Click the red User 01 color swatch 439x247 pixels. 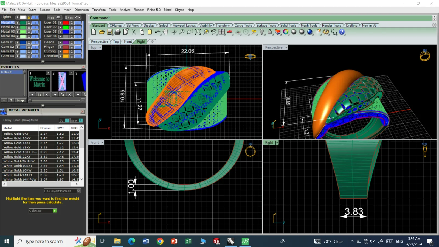[66, 23]
